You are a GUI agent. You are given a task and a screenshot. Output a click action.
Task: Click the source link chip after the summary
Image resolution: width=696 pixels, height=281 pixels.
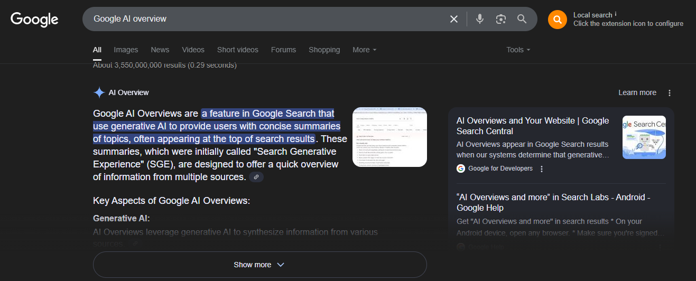coord(256,177)
